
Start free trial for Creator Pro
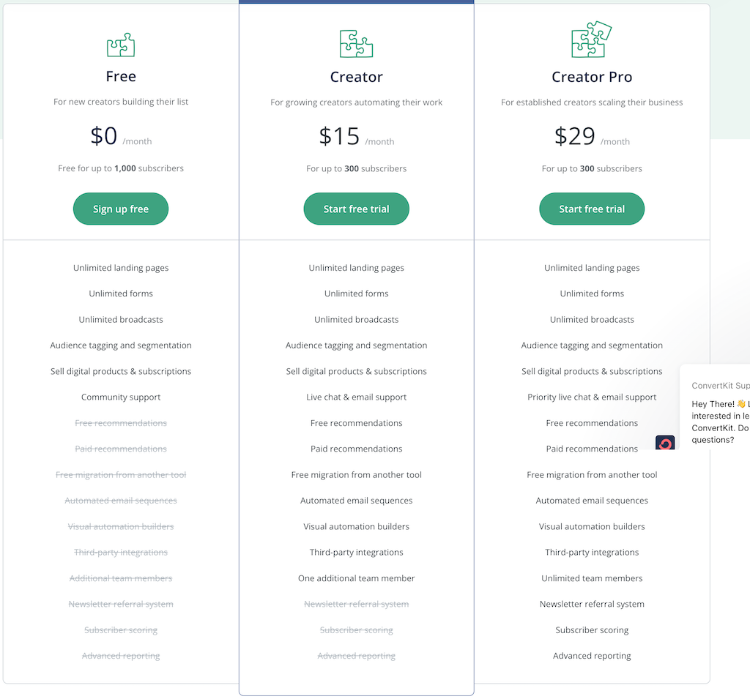coord(592,209)
